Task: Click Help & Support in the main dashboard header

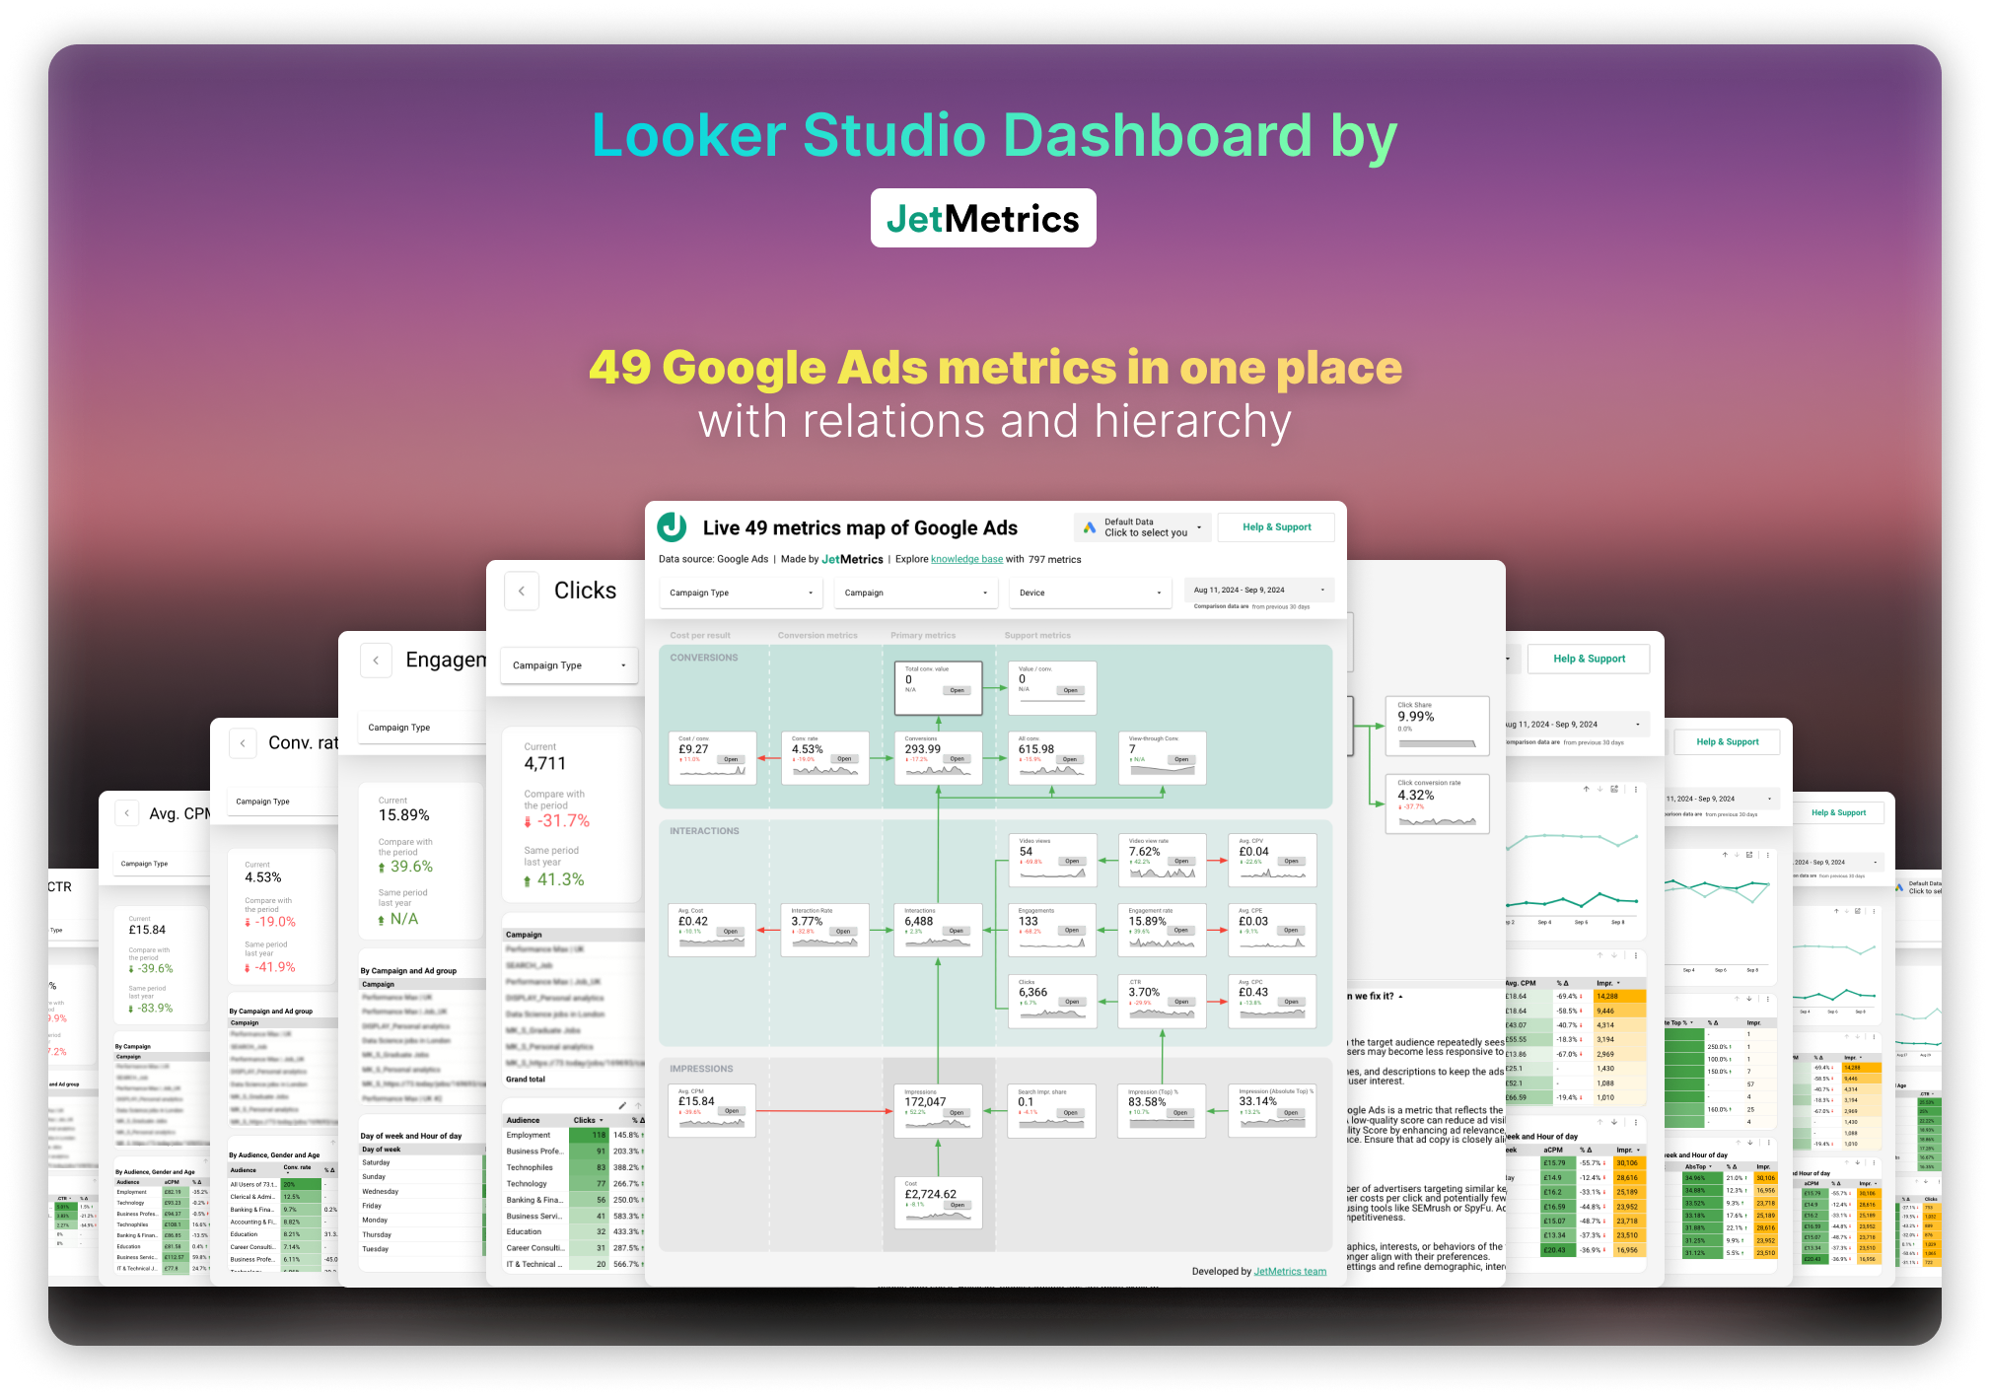Action: pos(1276,527)
